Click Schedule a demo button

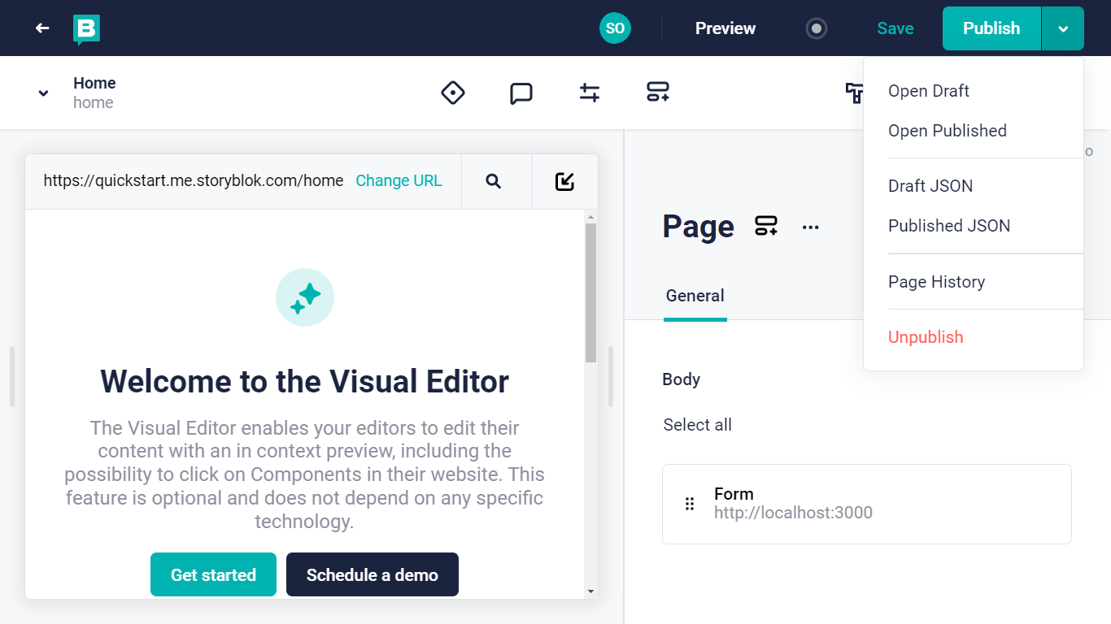pos(373,574)
